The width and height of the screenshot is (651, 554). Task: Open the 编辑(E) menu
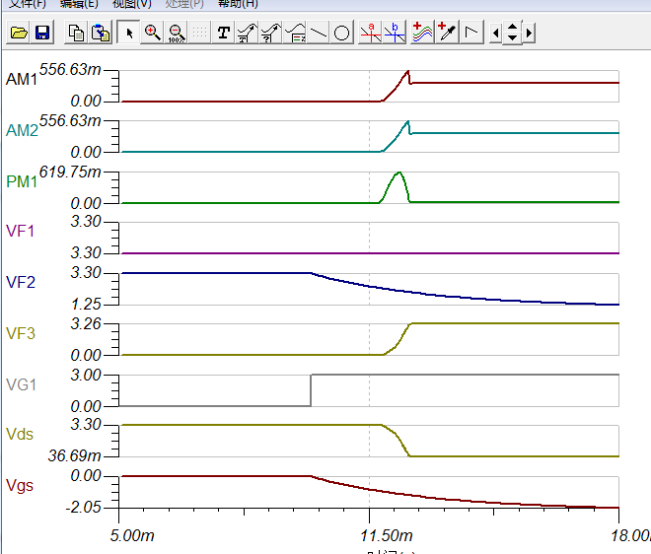coord(79,4)
